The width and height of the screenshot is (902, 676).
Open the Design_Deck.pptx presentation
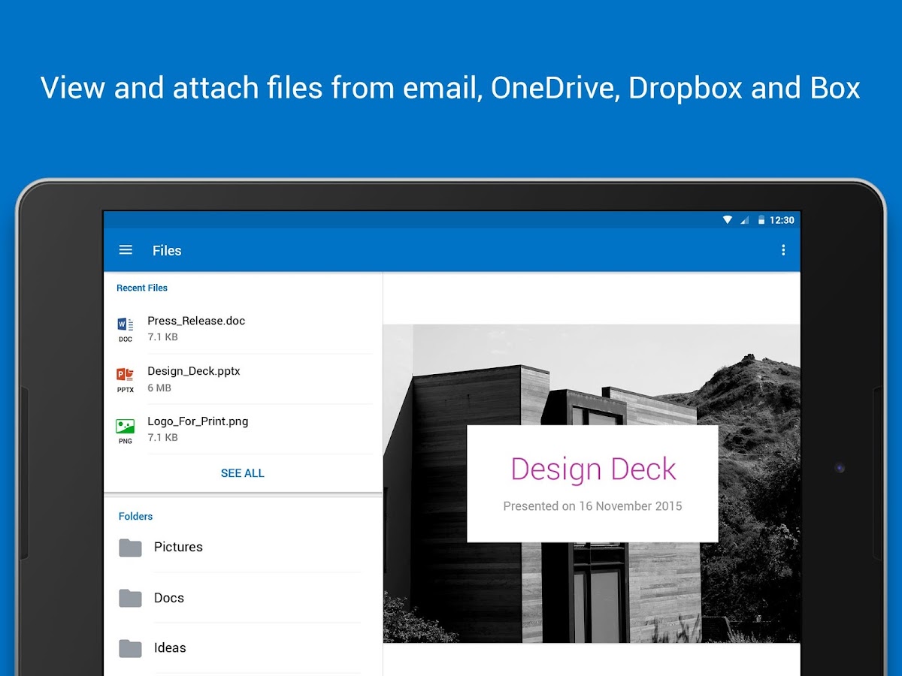194,371
